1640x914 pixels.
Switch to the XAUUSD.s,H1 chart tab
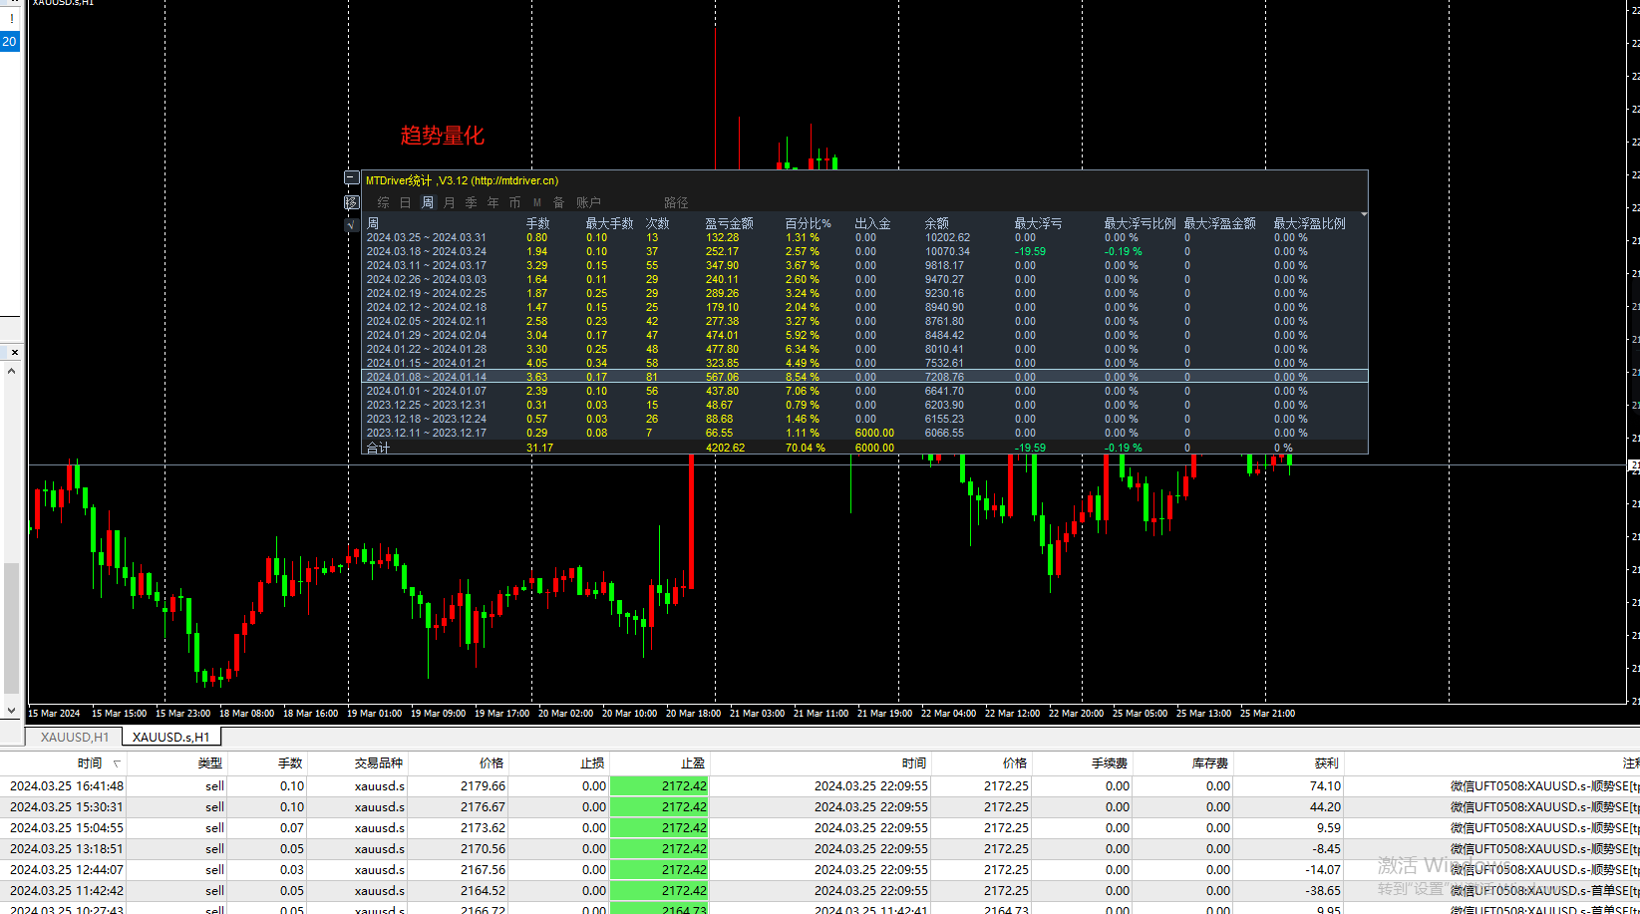click(x=171, y=737)
